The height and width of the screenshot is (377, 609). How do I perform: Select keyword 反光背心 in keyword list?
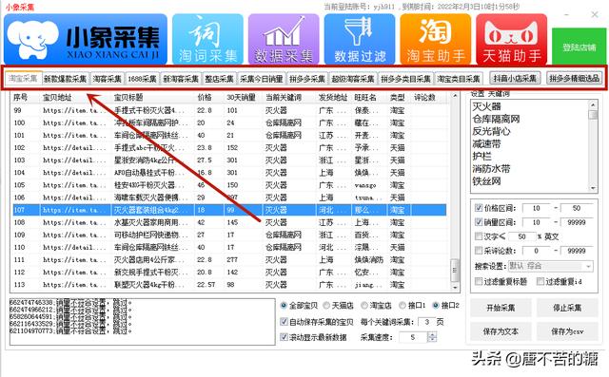[x=491, y=131]
